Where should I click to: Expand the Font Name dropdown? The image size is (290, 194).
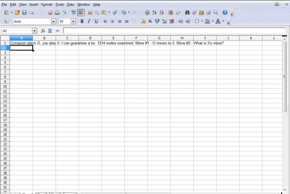pyautogui.click(x=53, y=21)
